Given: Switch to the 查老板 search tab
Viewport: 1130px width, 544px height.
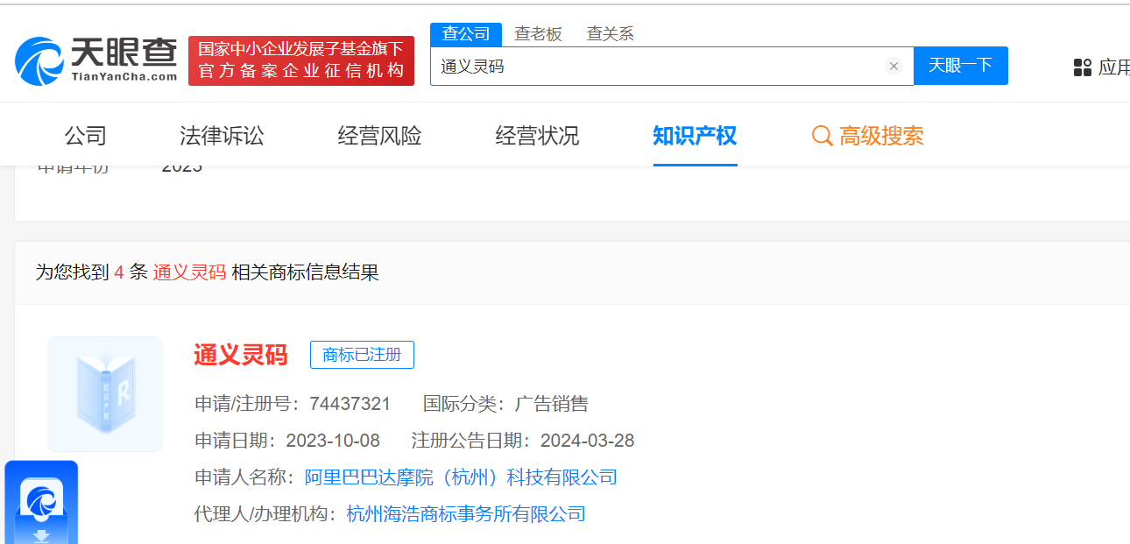Looking at the screenshot, I should pos(538,34).
